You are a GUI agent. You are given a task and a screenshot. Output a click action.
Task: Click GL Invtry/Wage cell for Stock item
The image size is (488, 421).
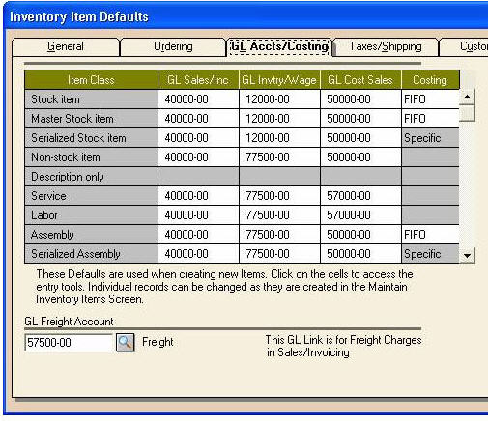pyautogui.click(x=279, y=99)
